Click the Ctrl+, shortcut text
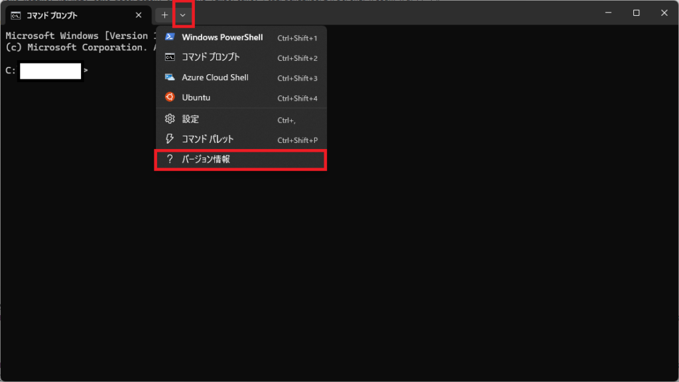This screenshot has width=679, height=382. click(286, 120)
